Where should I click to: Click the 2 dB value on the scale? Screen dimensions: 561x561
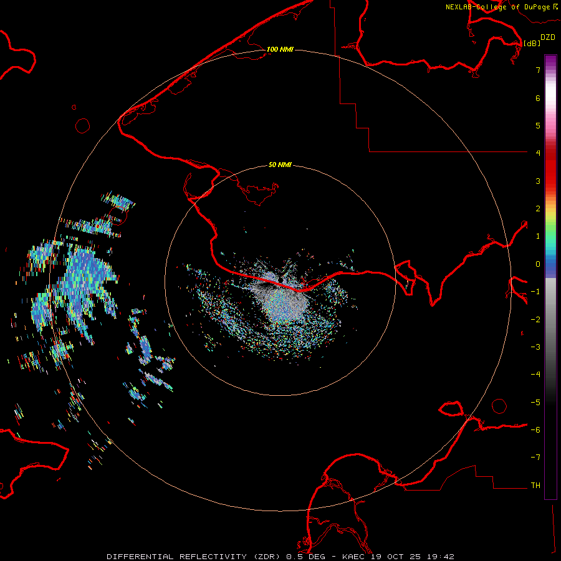(538, 209)
